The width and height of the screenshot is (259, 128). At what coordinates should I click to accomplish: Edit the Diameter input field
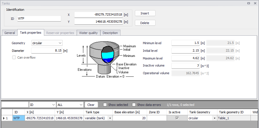pos(47,50)
